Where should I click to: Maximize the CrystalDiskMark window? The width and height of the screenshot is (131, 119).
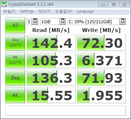pyautogui.click(x=114, y=5)
